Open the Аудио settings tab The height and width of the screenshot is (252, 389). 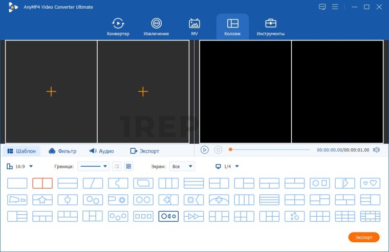tap(101, 151)
